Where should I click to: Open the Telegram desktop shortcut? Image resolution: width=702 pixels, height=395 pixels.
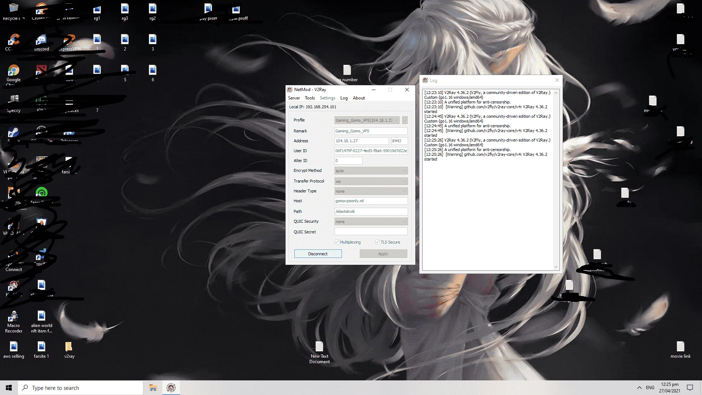(69, 135)
